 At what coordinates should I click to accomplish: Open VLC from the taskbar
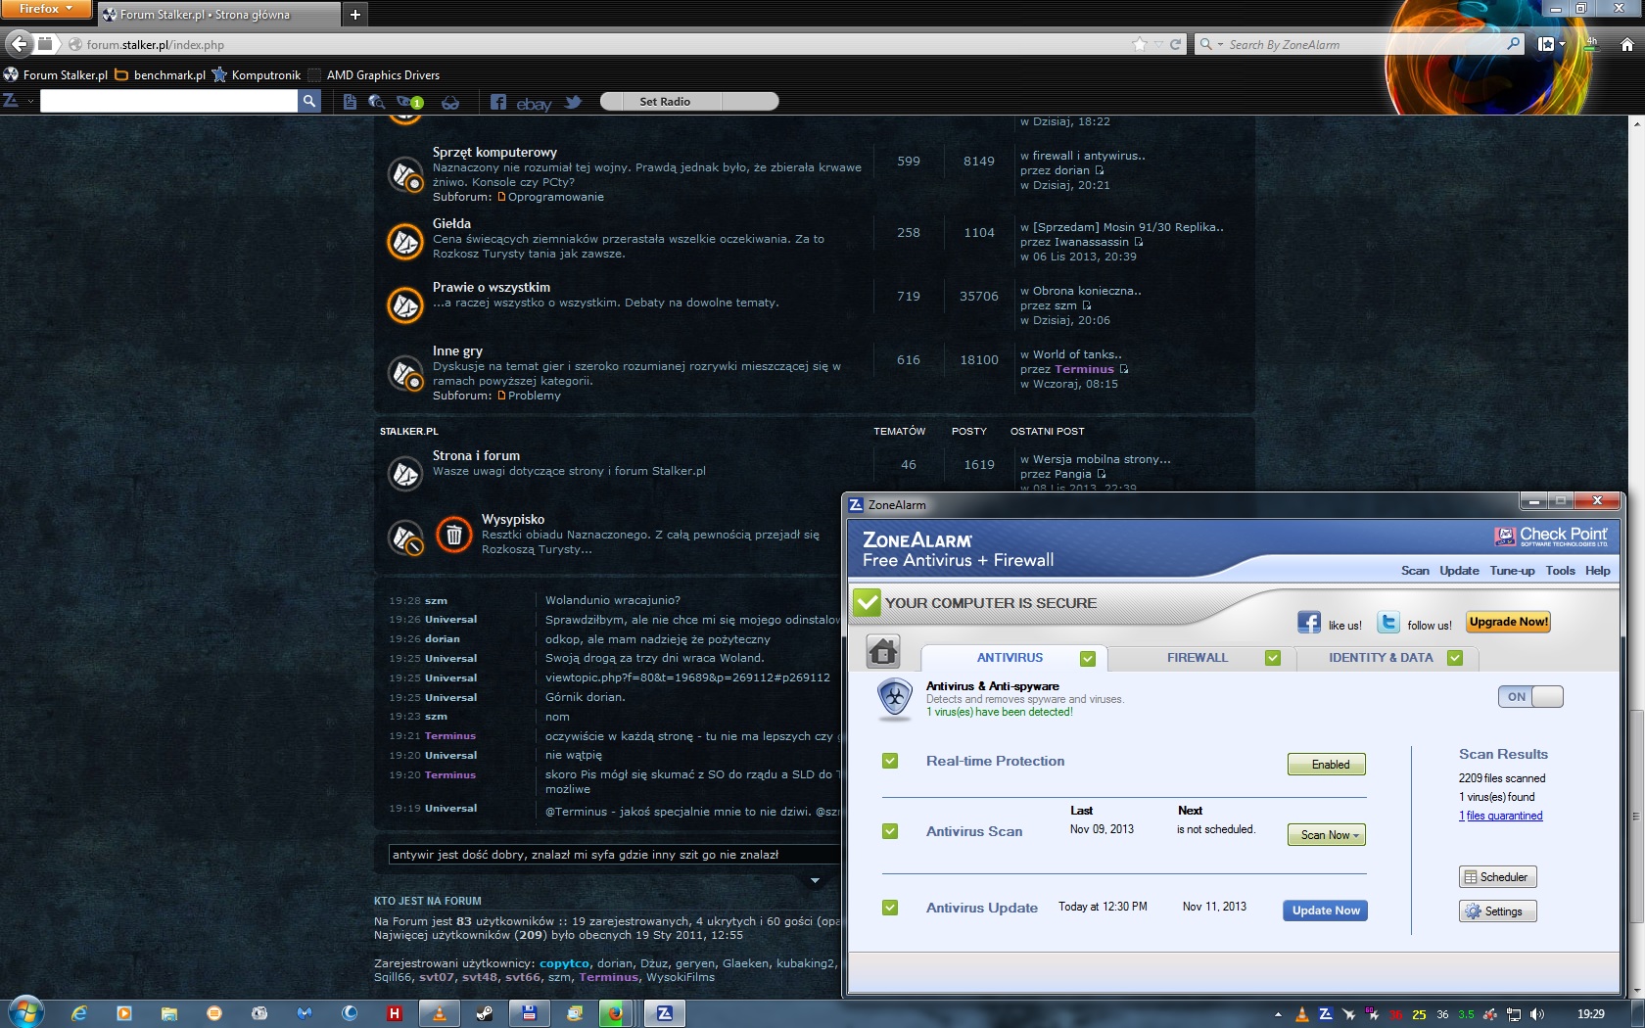coord(440,1013)
